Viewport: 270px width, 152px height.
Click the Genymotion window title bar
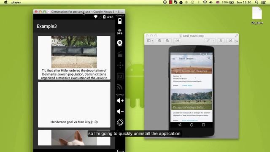(x=79, y=11)
